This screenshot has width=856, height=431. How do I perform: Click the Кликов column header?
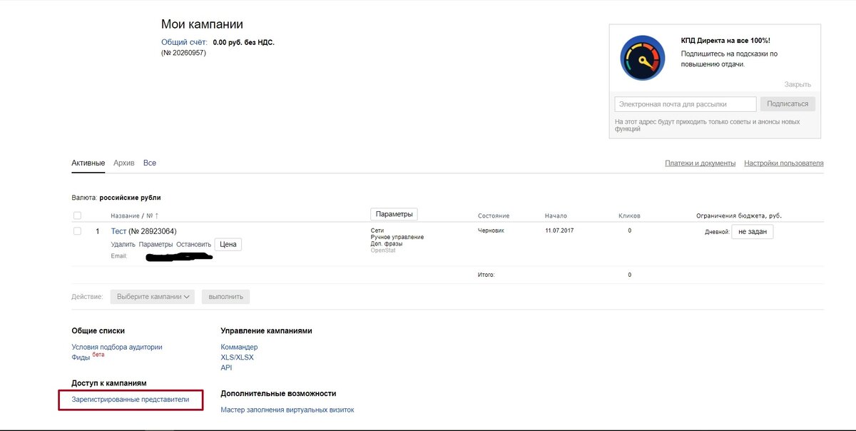point(629,215)
